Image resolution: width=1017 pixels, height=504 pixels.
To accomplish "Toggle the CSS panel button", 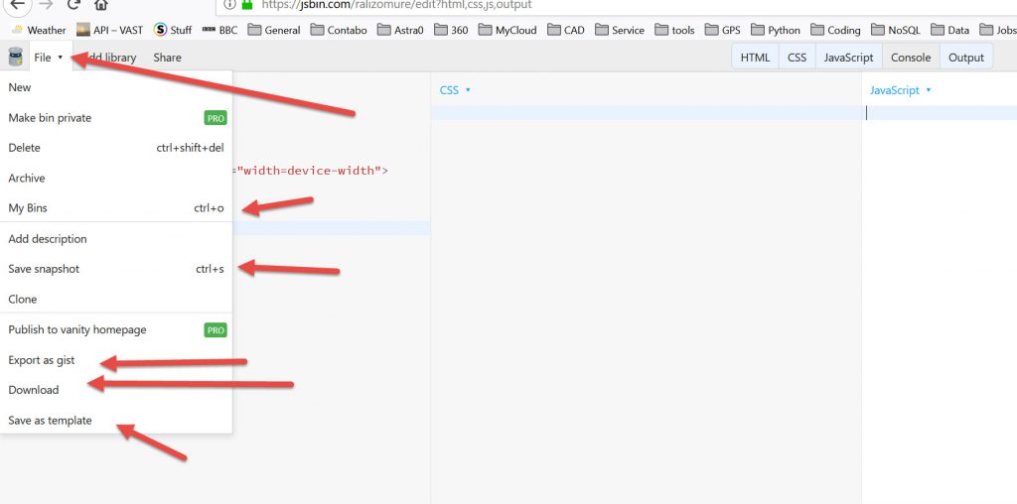I will click(798, 58).
